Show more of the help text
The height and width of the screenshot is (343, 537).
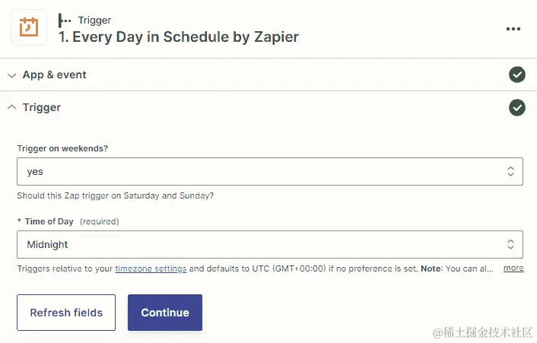coord(513,268)
